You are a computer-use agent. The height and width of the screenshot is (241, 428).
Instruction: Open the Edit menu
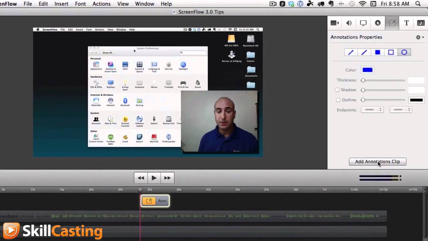pos(43,4)
